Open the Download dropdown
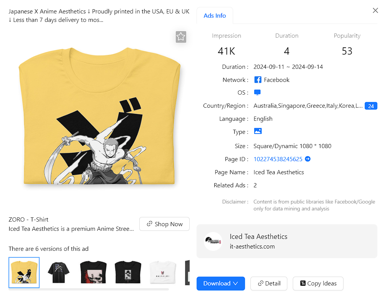Screen dimensions: 387x292 pos(220,284)
